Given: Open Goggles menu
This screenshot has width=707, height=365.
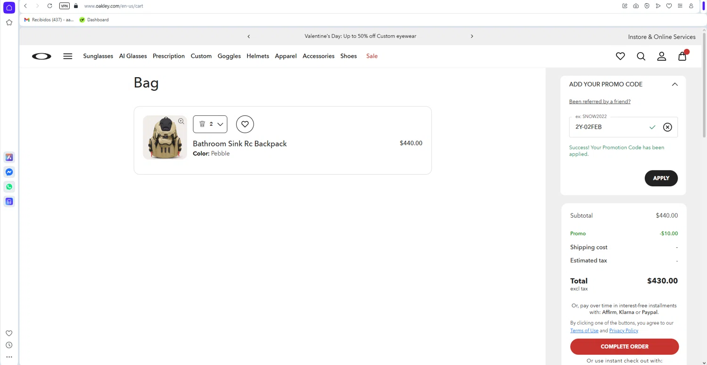Looking at the screenshot, I should click(x=229, y=56).
